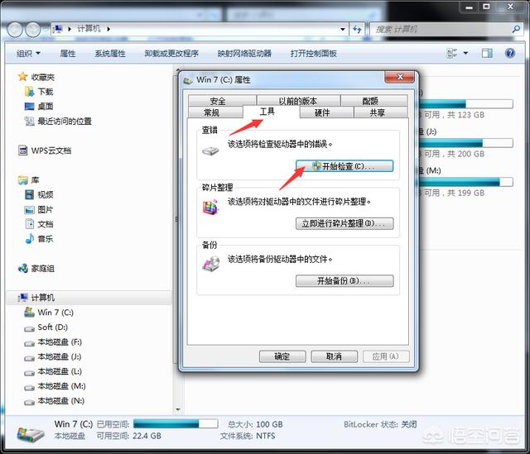
Task: Click the Back navigation arrow in Explorer
Action: (x=15, y=30)
